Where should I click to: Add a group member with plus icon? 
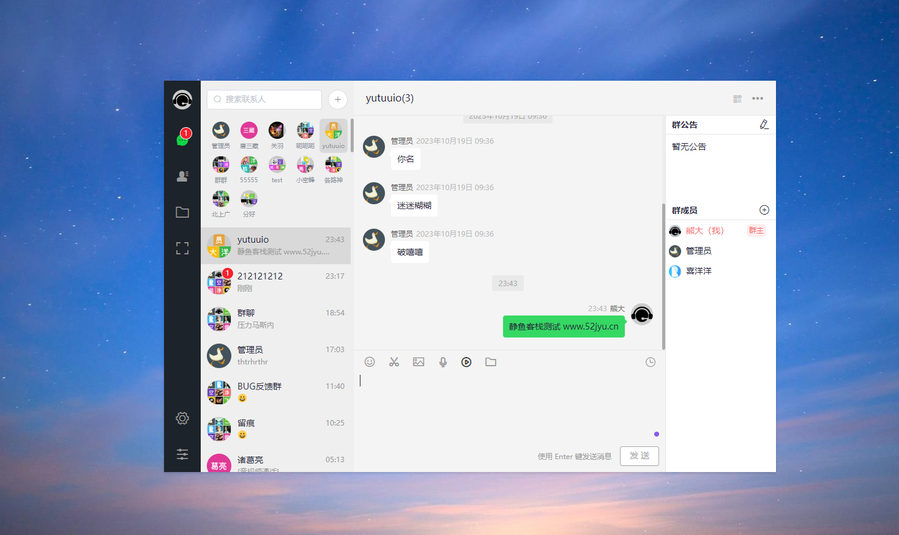click(x=764, y=210)
